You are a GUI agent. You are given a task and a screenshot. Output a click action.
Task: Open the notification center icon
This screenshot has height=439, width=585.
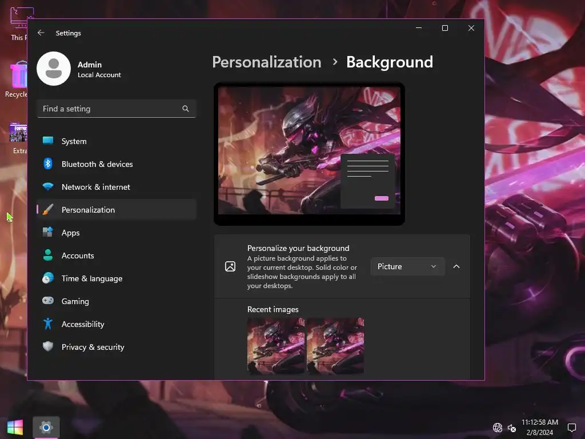(x=571, y=428)
